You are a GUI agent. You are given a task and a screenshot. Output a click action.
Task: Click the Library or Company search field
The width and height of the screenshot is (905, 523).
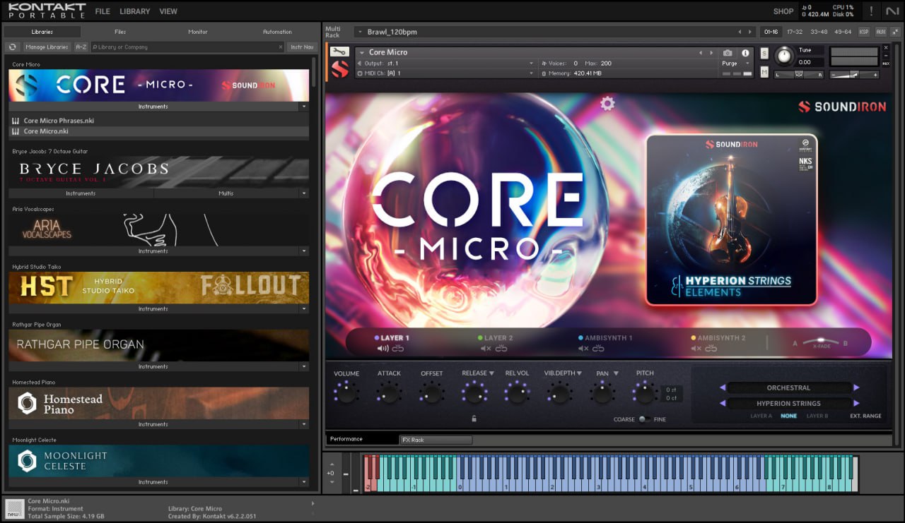coord(187,47)
